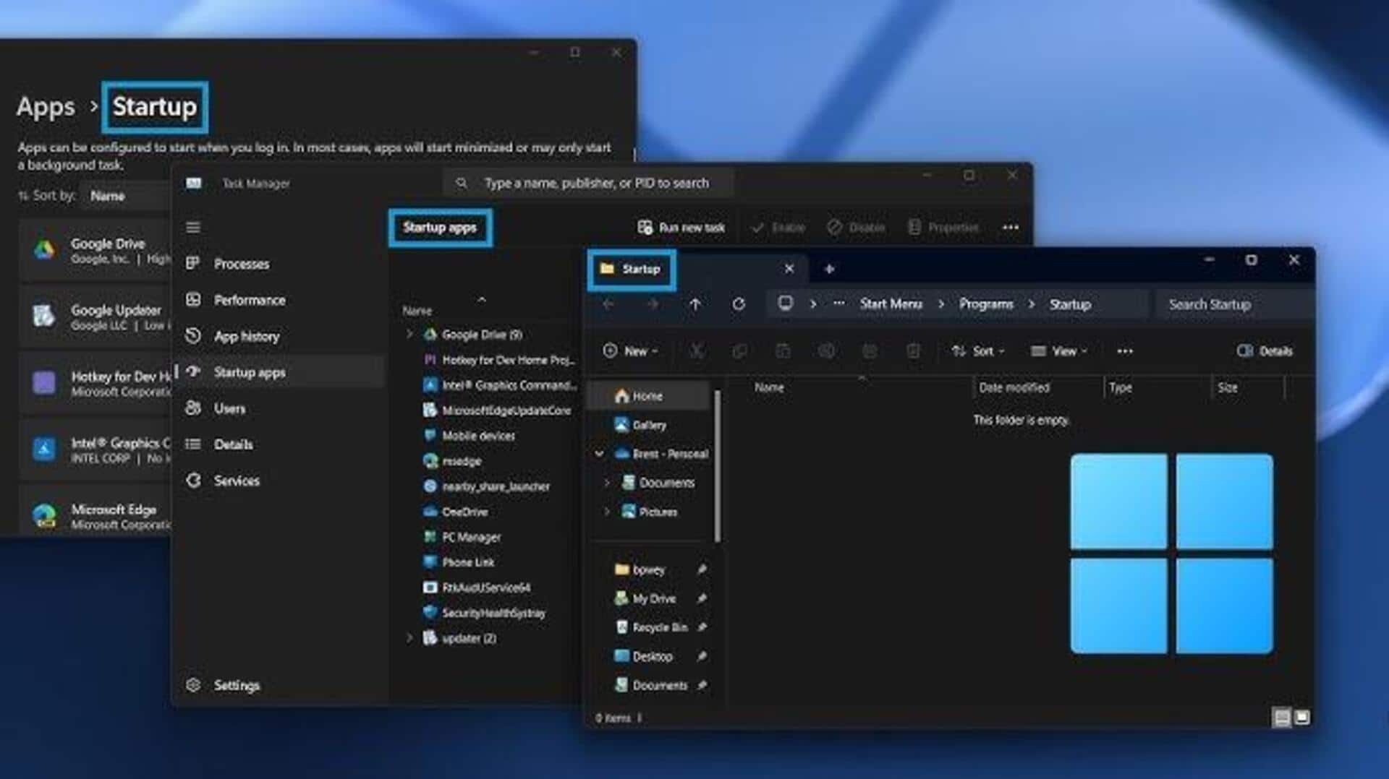Open Services in Task Manager sidebar
Screen dimensions: 1389x779
pos(236,481)
